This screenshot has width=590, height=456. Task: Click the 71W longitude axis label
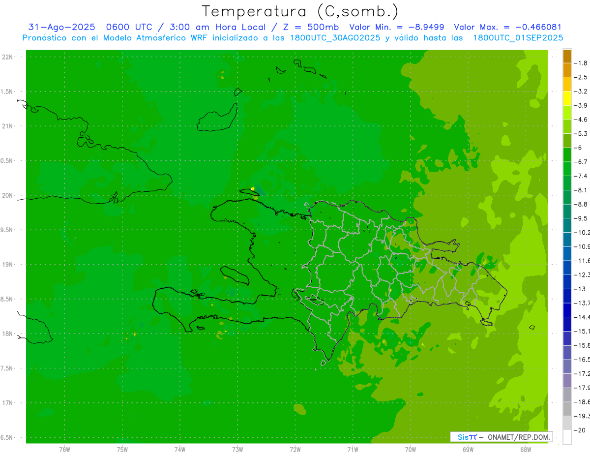[353, 449]
